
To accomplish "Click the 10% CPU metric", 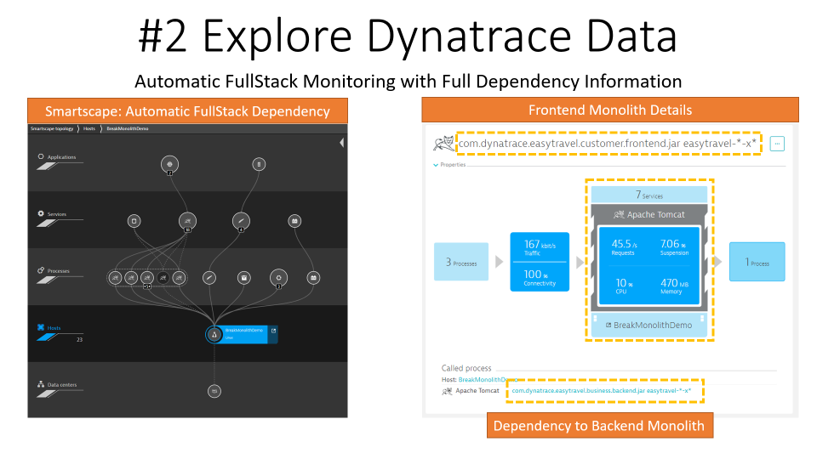I will click(623, 286).
